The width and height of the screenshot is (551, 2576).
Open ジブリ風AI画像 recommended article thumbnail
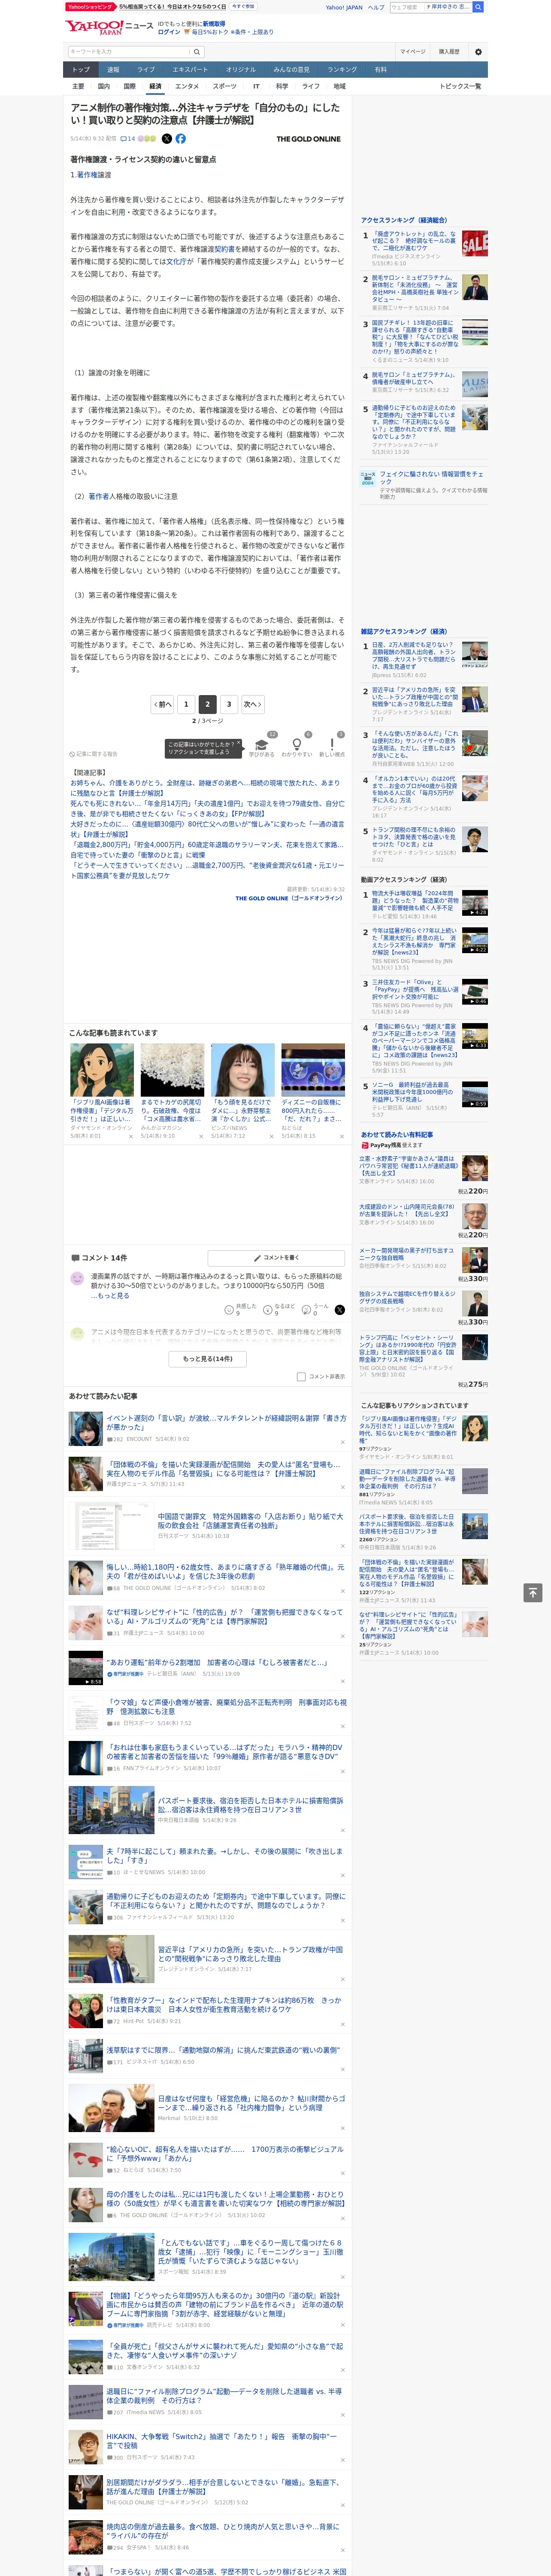102,1069
